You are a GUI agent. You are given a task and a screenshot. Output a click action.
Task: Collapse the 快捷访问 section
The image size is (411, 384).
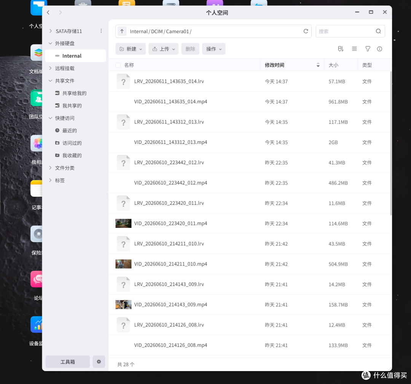coord(51,118)
